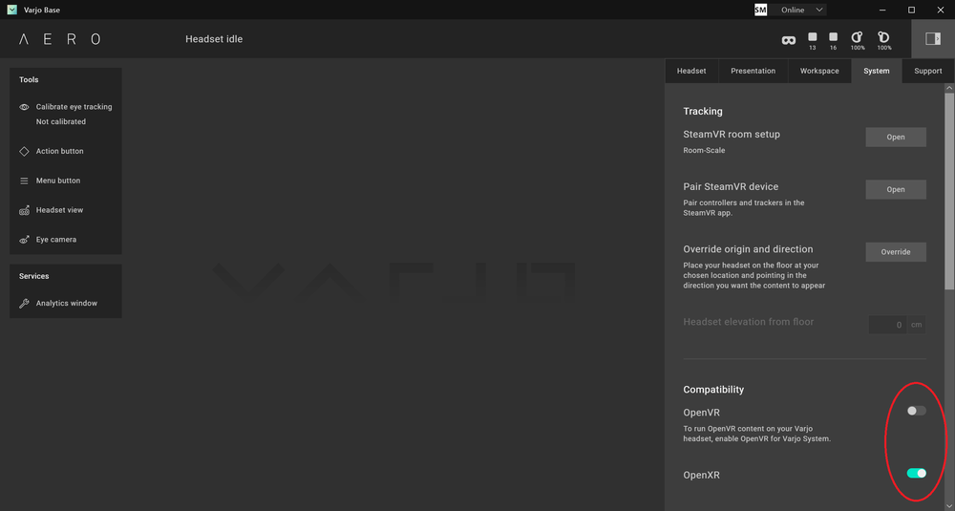Open Pair SteamVR device
Viewport: 955px width, 511px height.
896,189
